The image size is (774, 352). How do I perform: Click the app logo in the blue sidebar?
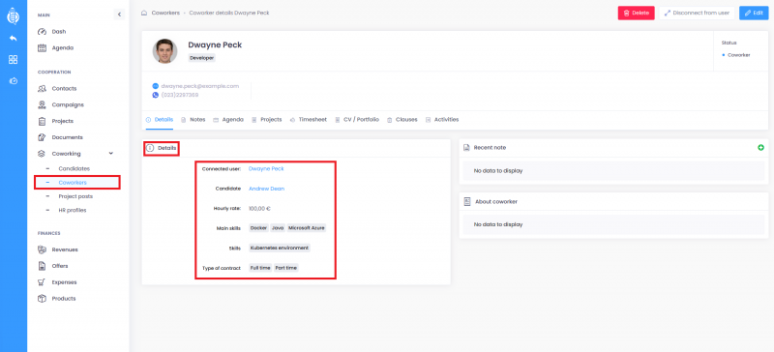[14, 16]
